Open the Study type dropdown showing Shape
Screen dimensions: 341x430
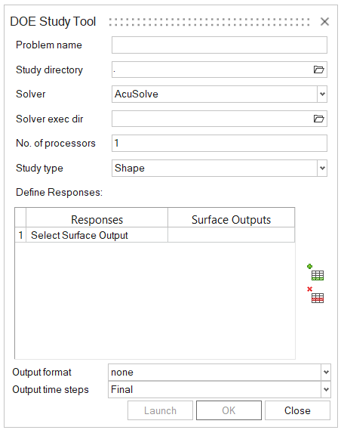(x=322, y=168)
